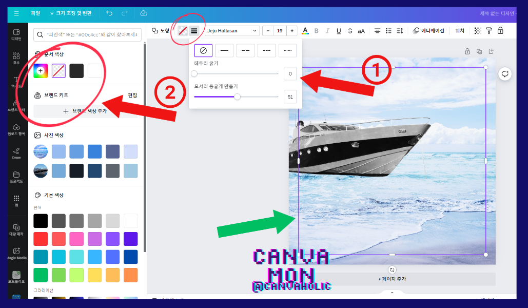This screenshot has width=528, height=308.
Task: Click the text alignment icon
Action: tap(377, 31)
